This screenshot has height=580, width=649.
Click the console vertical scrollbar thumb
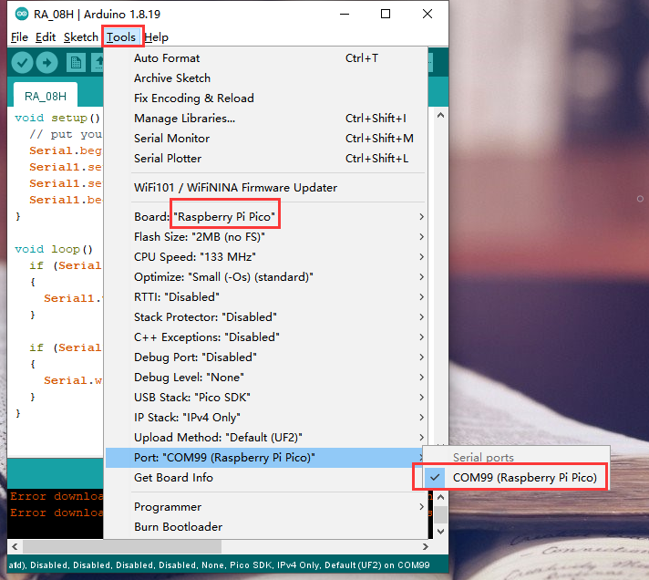(441, 514)
